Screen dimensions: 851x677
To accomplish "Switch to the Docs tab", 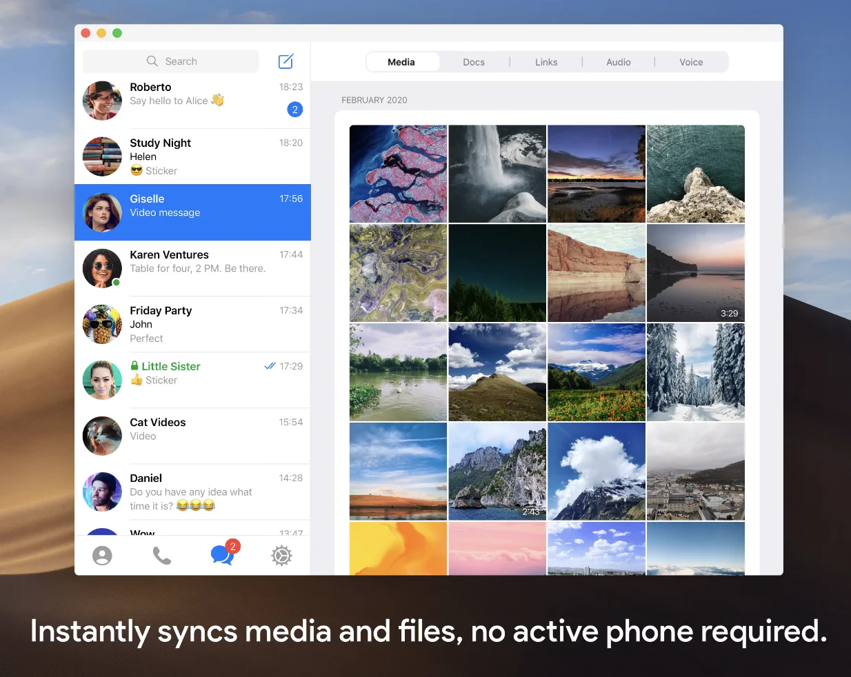I will (x=473, y=62).
